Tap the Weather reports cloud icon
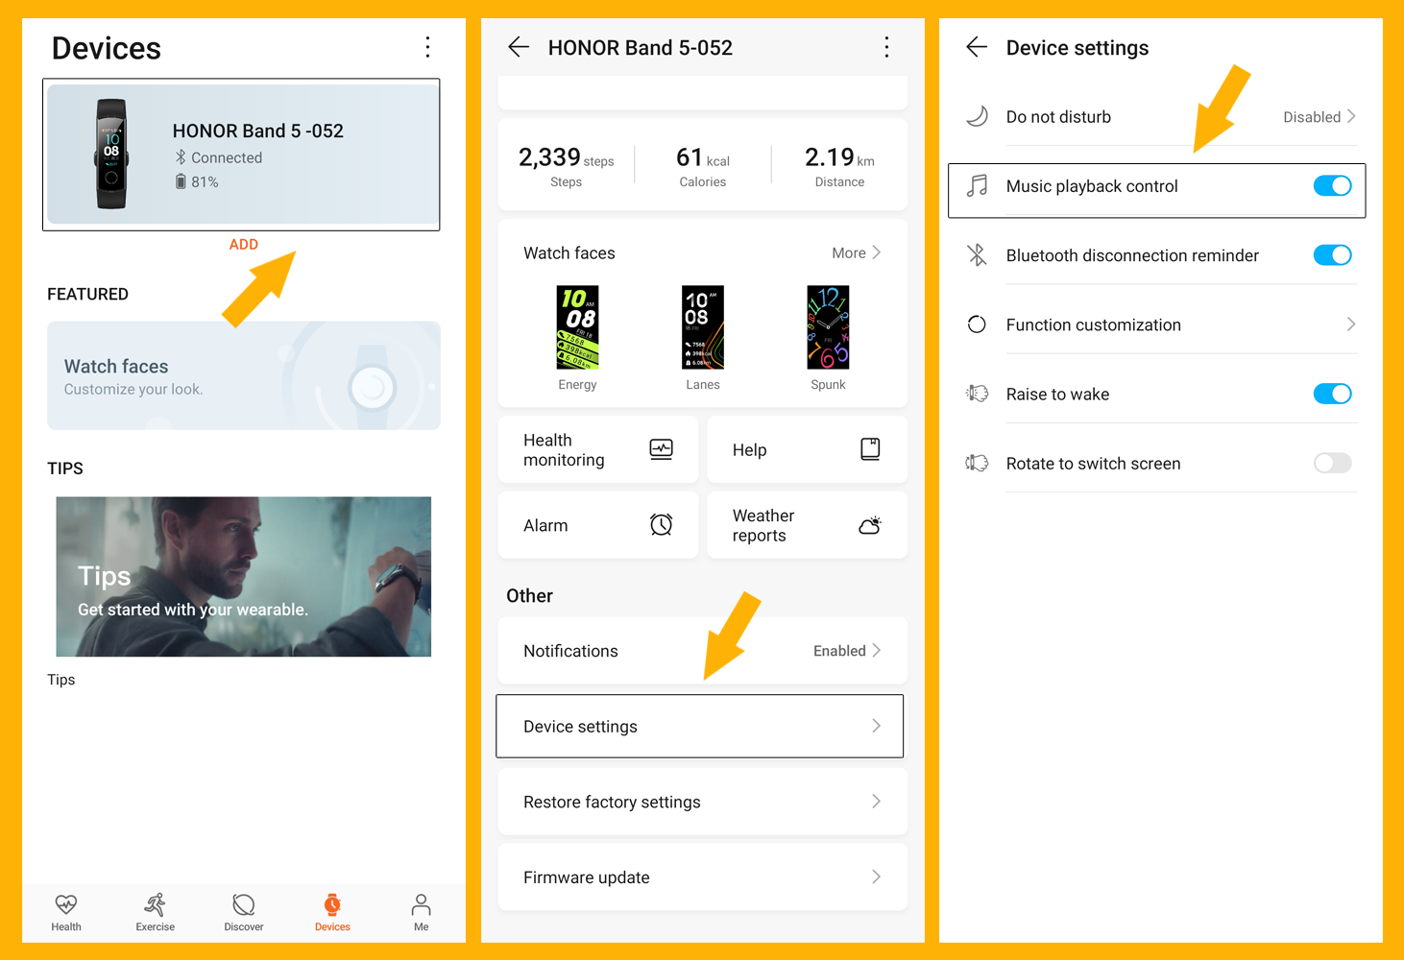The width and height of the screenshot is (1404, 960). pos(869,525)
